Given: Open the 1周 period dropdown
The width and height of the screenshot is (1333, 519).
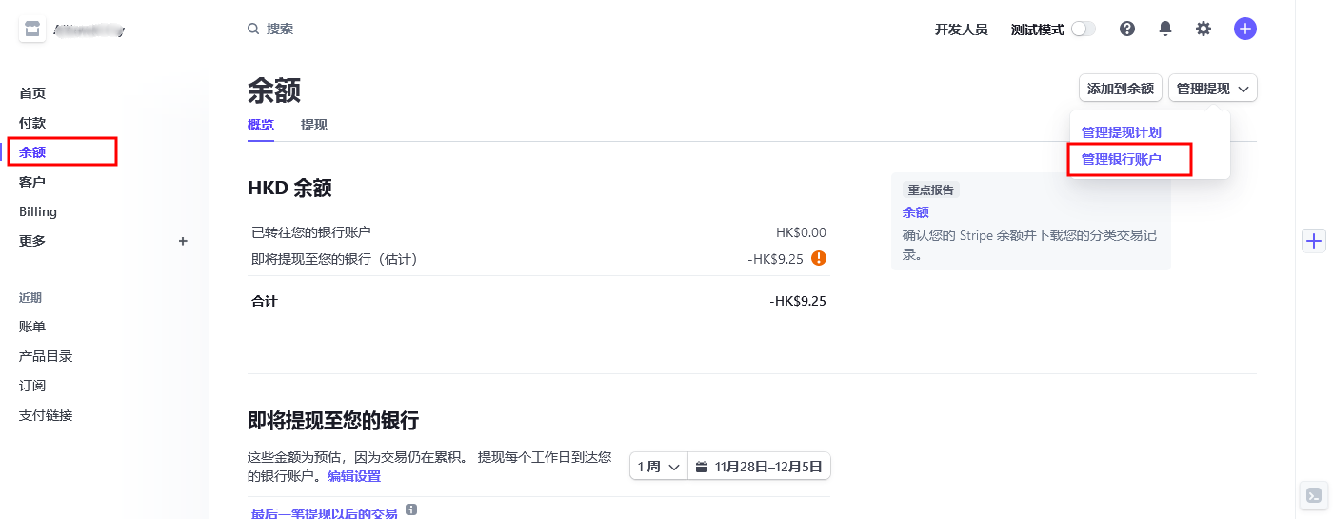Looking at the screenshot, I should pyautogui.click(x=658, y=467).
